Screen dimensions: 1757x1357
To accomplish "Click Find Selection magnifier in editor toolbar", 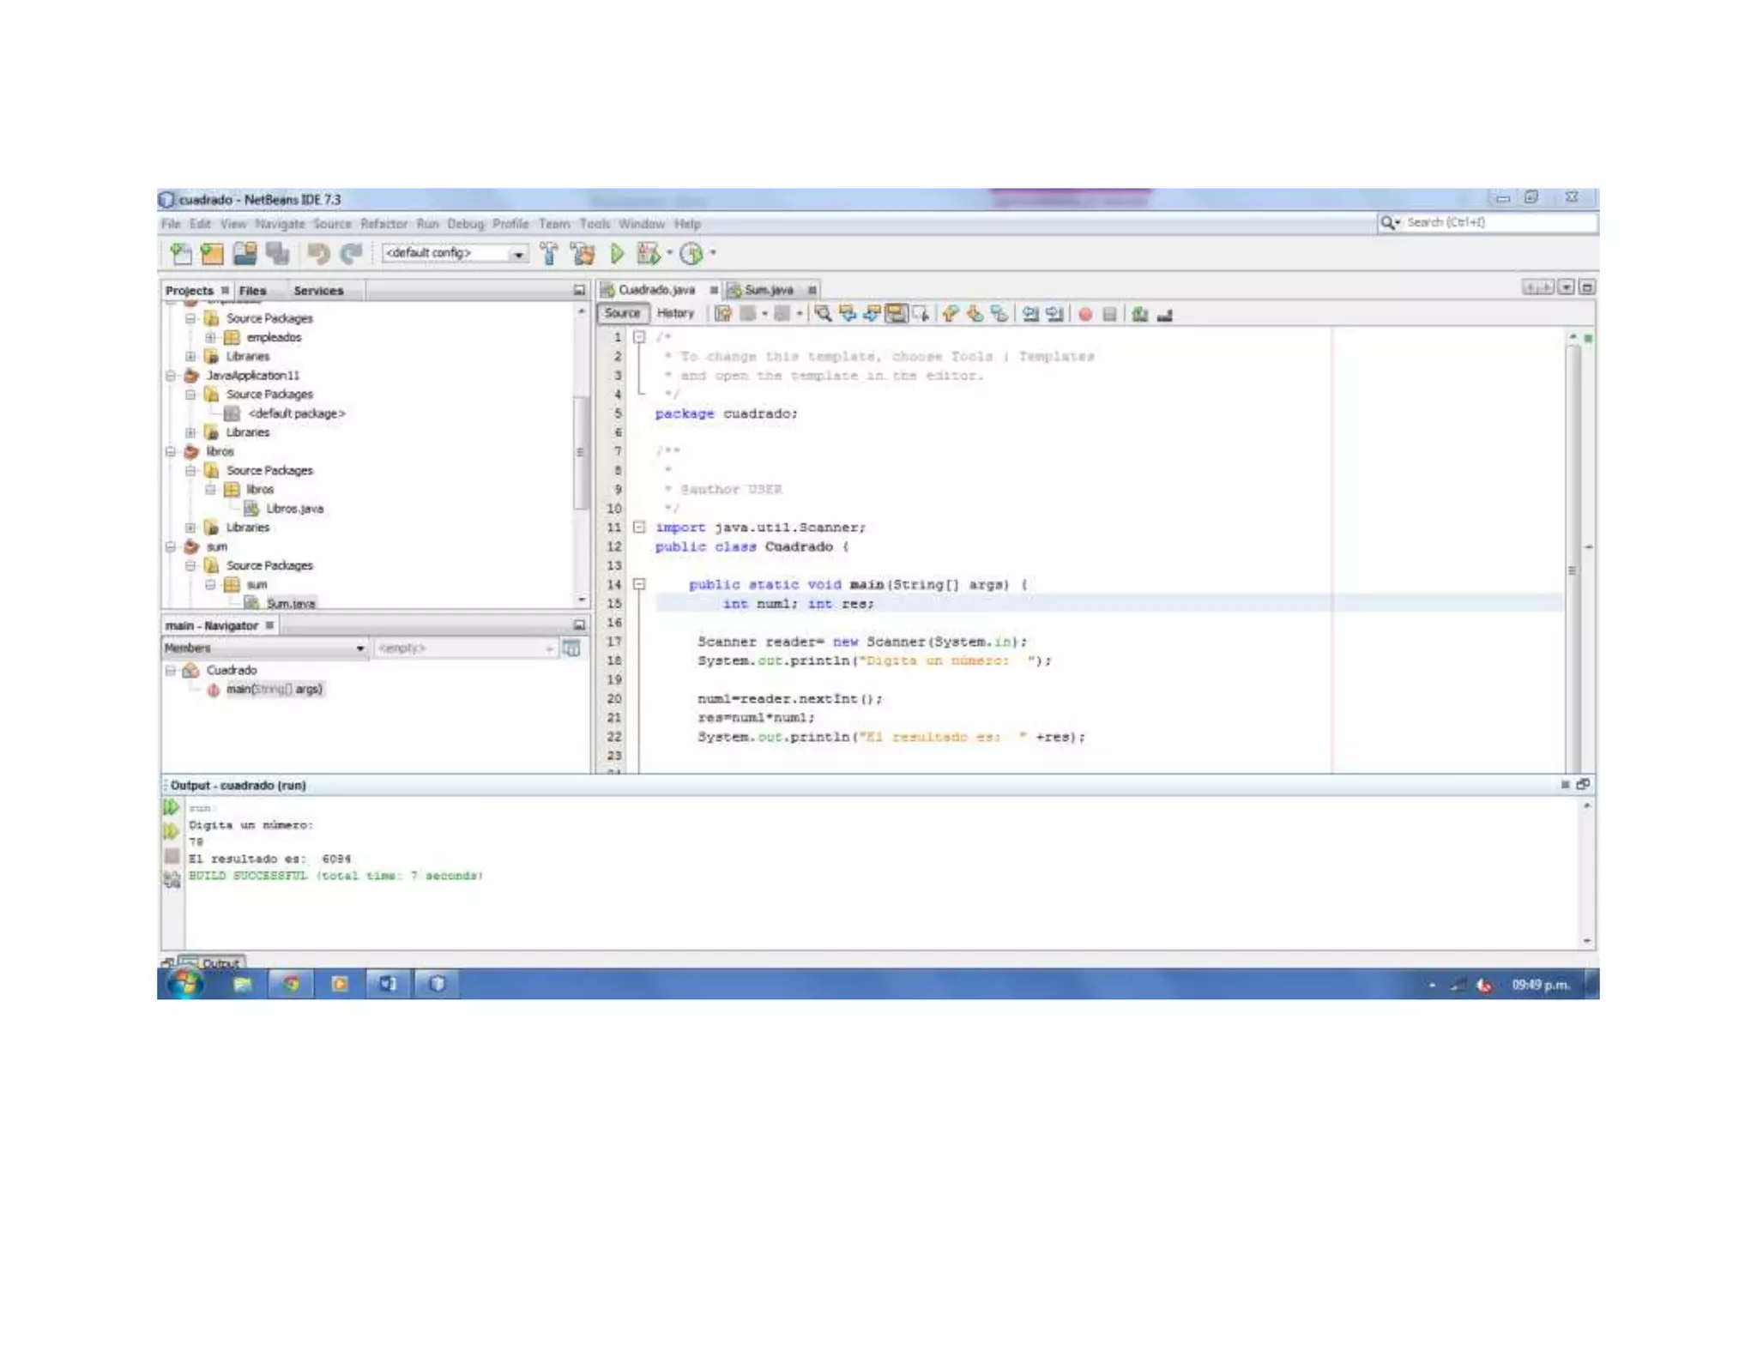I will 823,314.
